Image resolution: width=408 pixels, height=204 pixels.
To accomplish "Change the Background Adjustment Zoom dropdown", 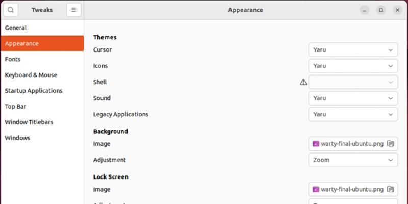I will tap(353, 160).
